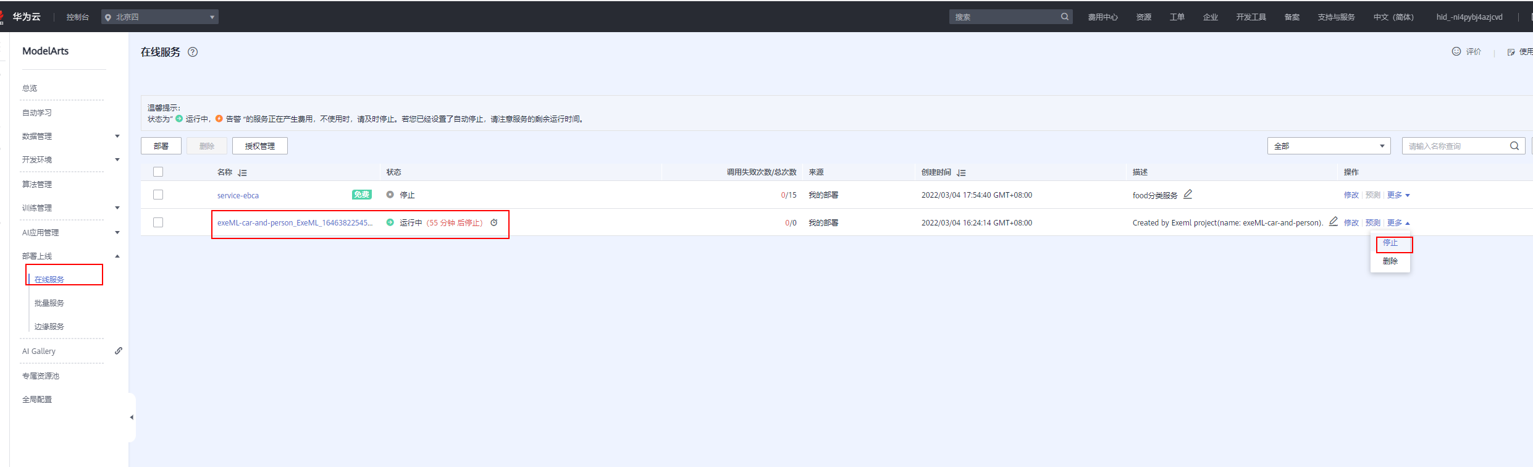Open help for 在线服务 page title
This screenshot has width=1533, height=467.
coord(193,52)
